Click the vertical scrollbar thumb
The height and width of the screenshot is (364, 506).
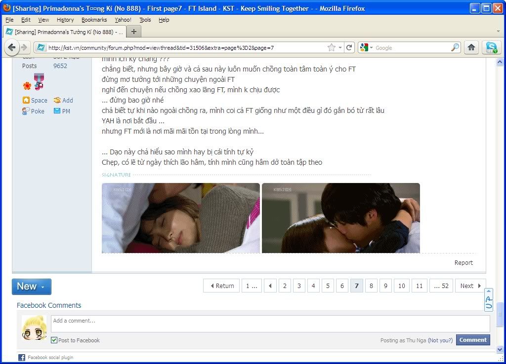tap(500, 314)
